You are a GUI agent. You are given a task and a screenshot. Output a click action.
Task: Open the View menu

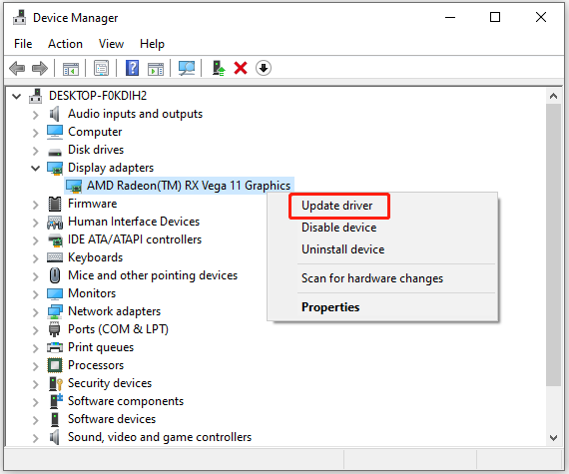coord(111,44)
